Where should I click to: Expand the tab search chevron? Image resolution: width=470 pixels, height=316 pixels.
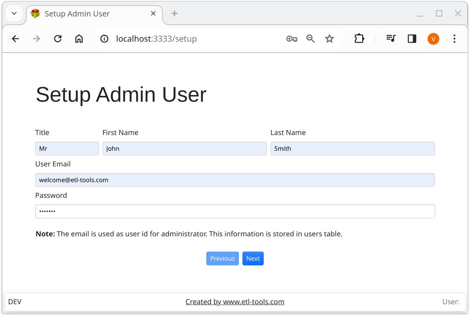pyautogui.click(x=14, y=13)
